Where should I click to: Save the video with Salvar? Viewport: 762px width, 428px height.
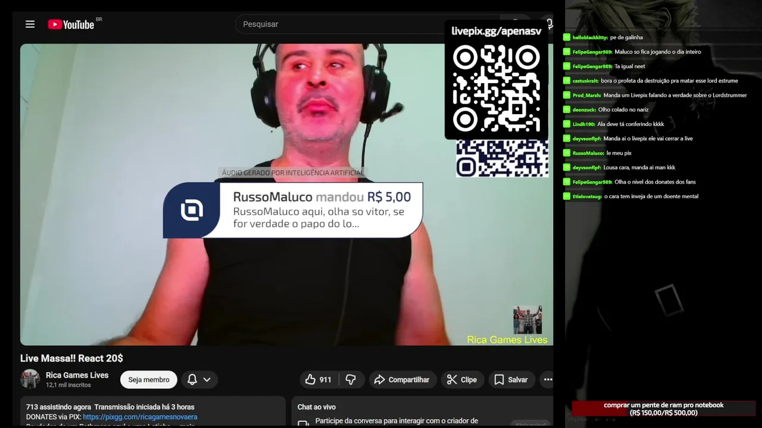tap(511, 380)
